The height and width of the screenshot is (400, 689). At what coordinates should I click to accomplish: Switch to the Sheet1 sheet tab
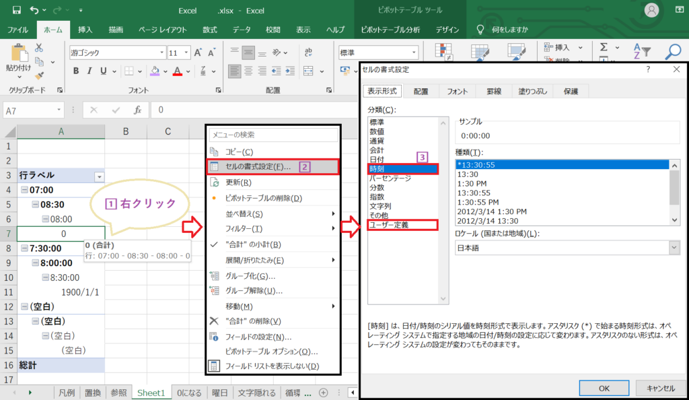pos(151,393)
